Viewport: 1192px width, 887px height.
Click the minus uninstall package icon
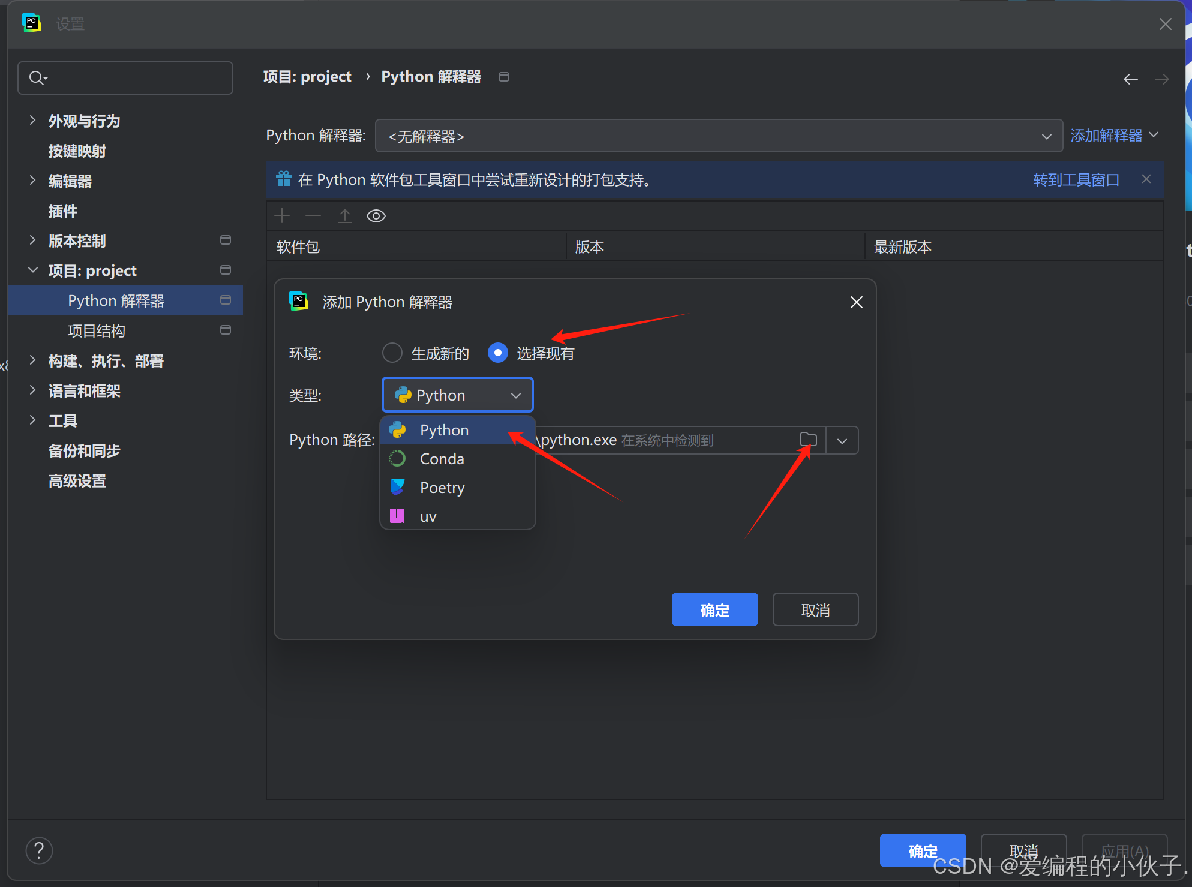(313, 216)
